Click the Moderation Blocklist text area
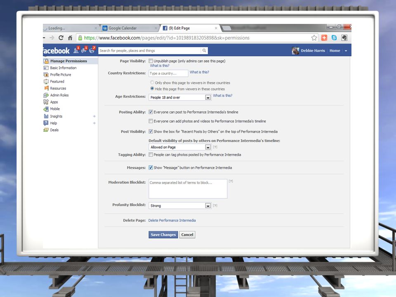This screenshot has width=396, height=297. [x=188, y=189]
